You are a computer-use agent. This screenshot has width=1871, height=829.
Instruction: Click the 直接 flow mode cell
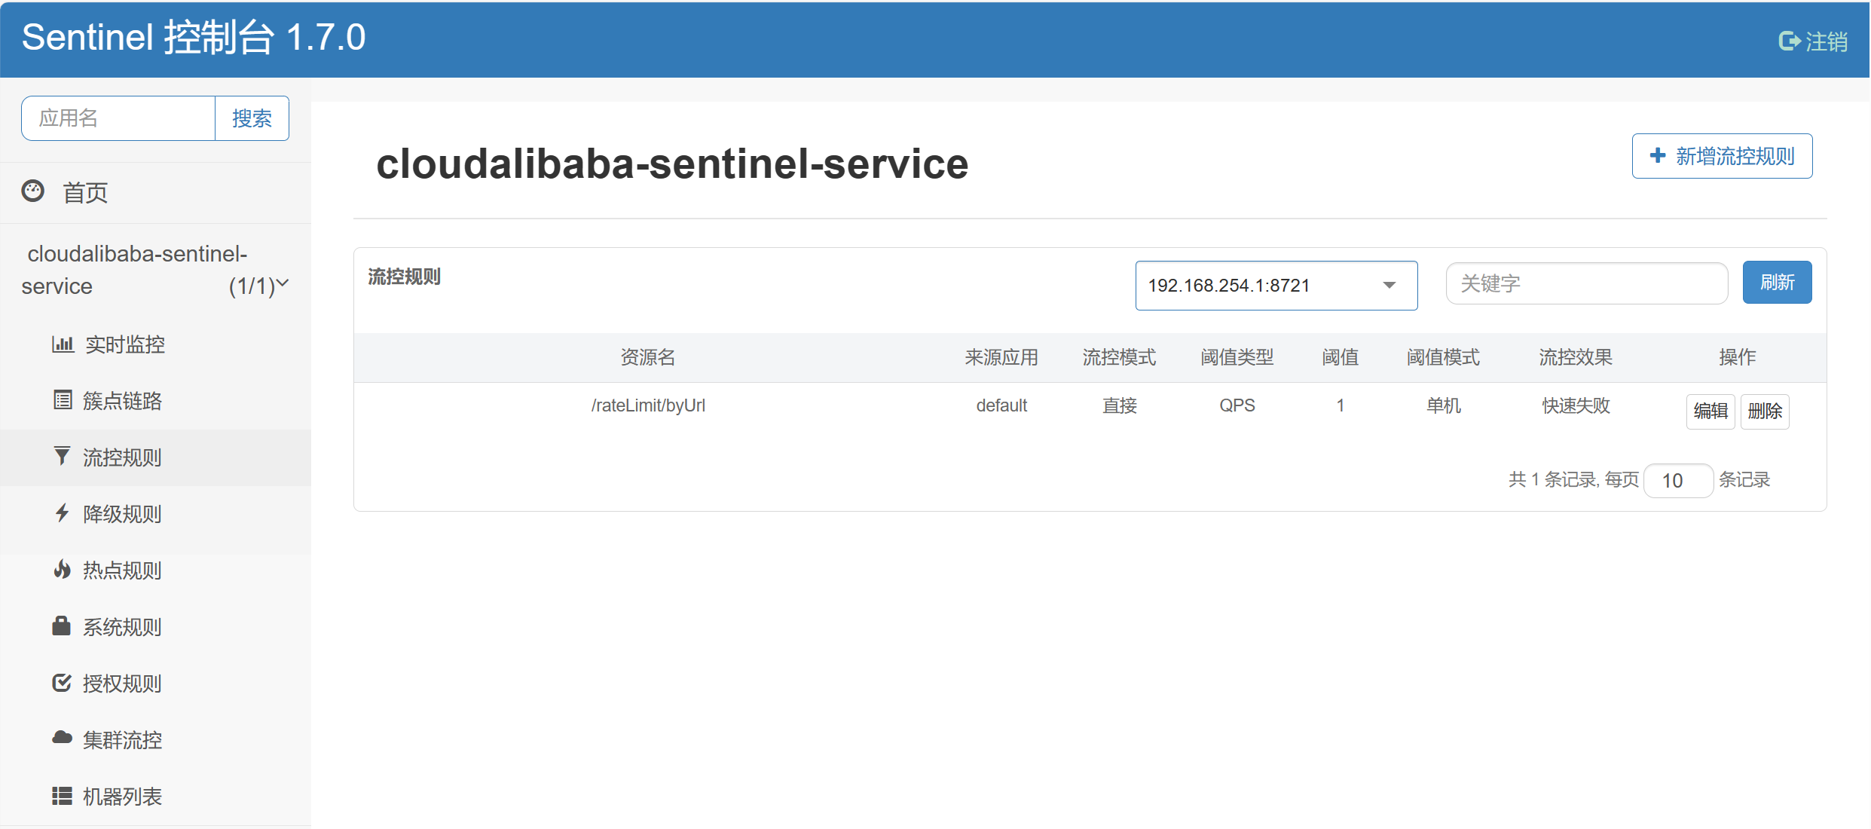[x=1119, y=405]
